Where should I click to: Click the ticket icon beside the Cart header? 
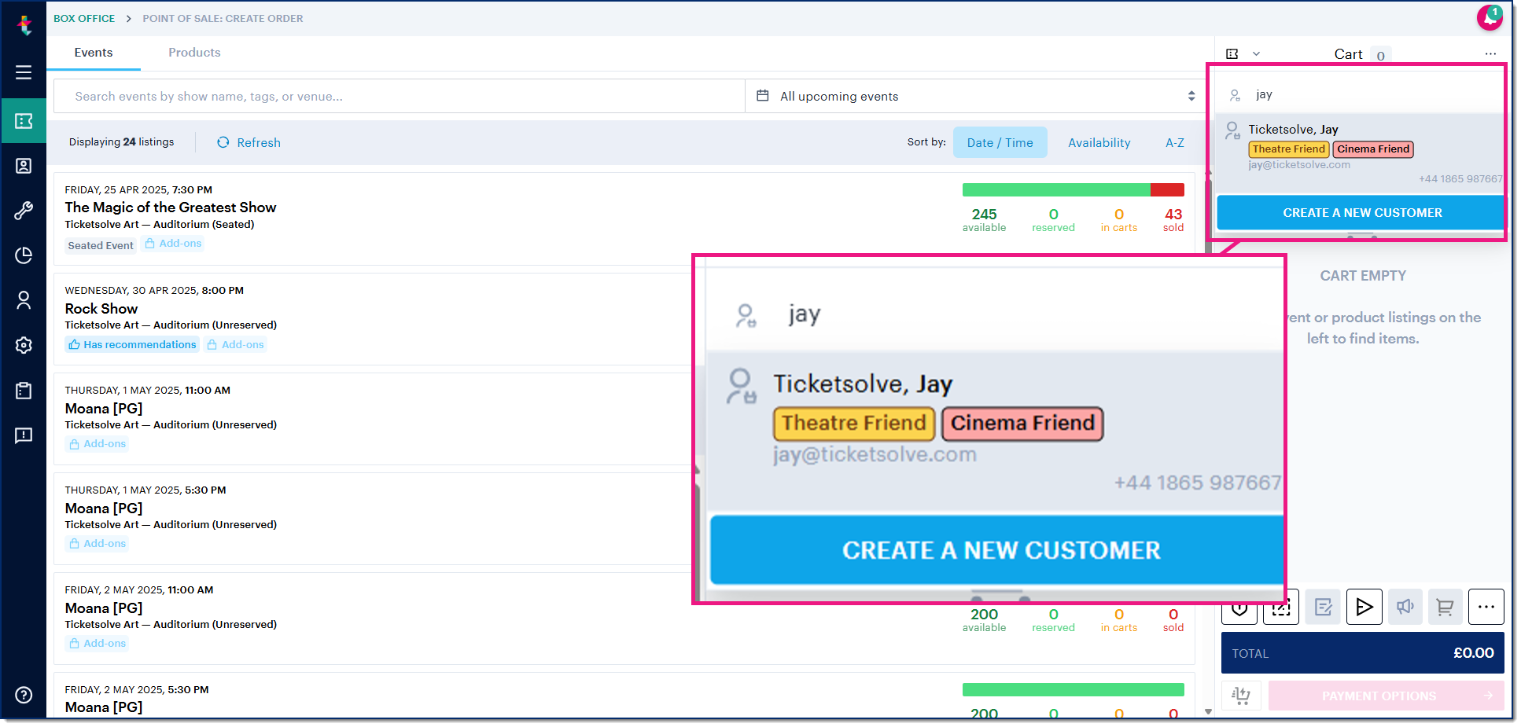pyautogui.click(x=1232, y=53)
